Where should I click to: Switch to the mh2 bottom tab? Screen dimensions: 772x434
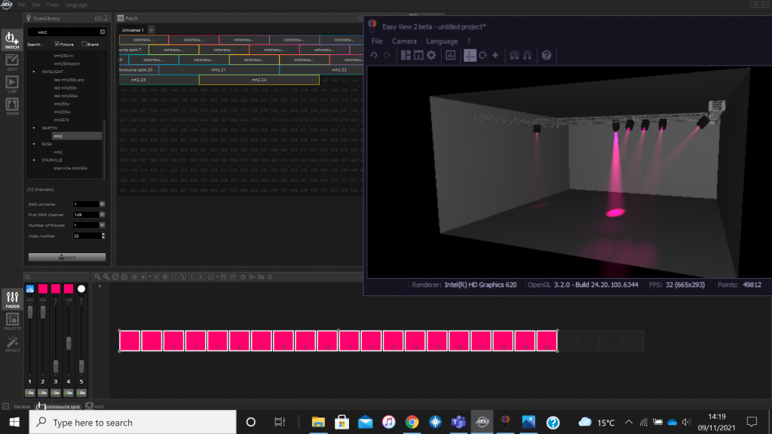tap(95, 406)
